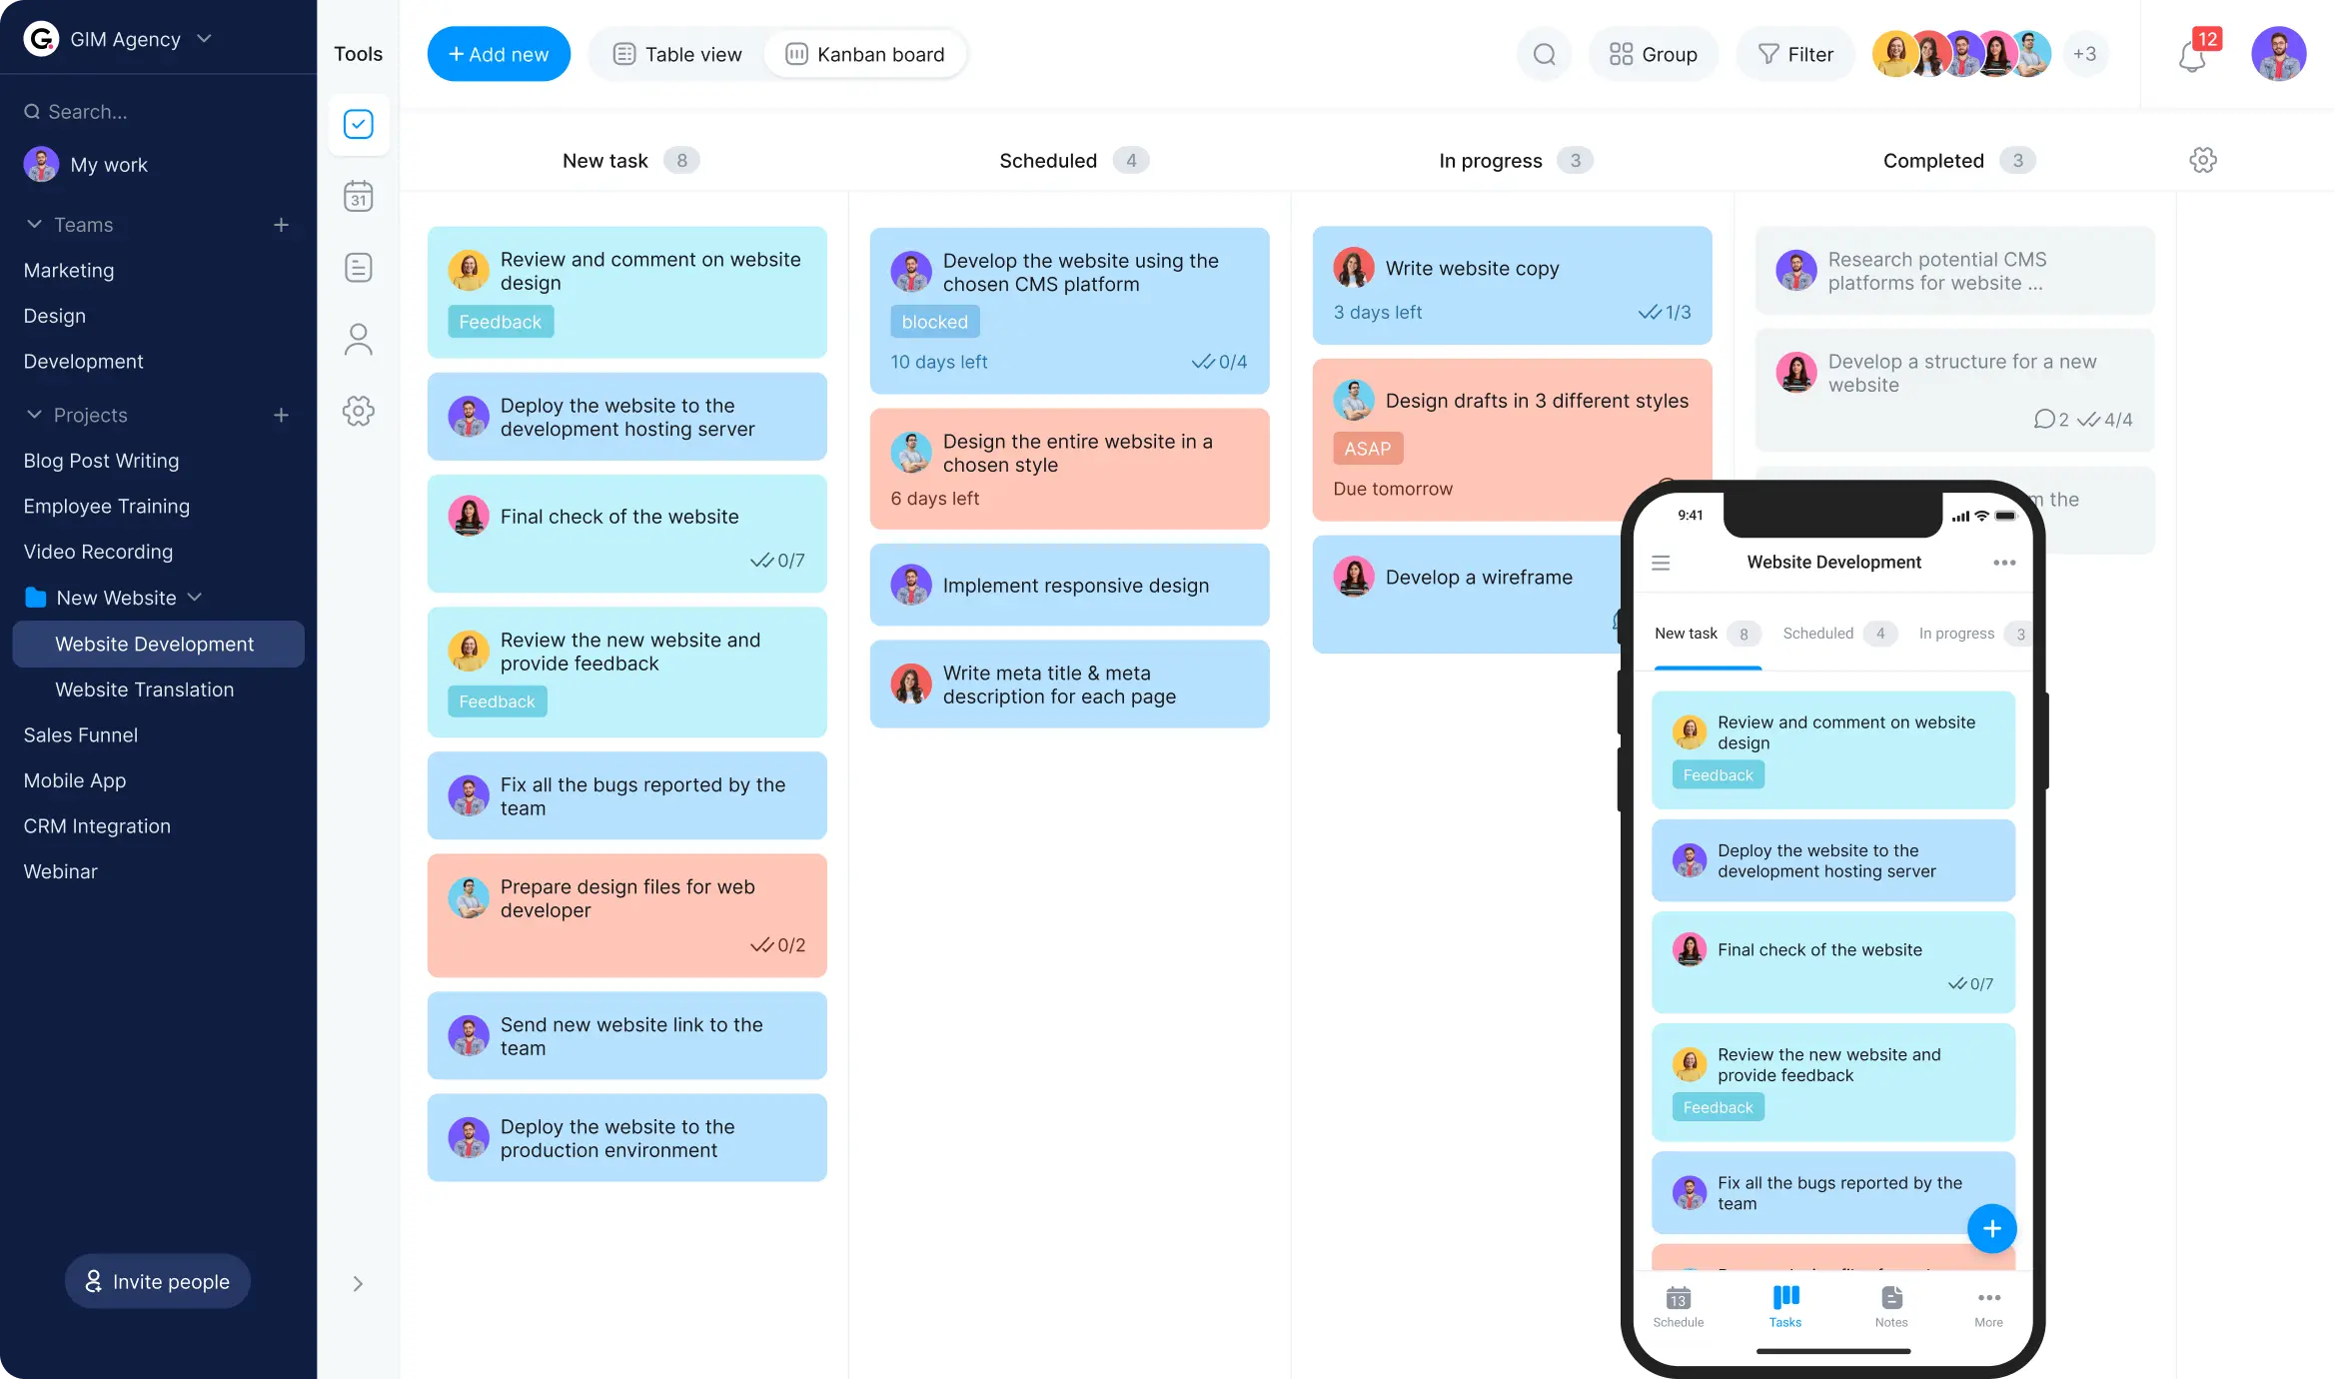2335x1379 pixels.
Task: Click the Search magnifier icon
Action: 1544,54
